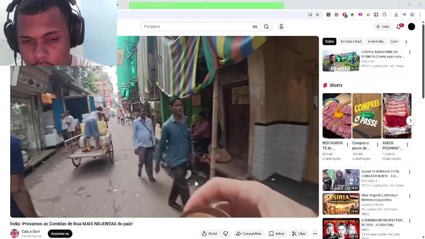This screenshot has height=239, width=425.
Task: Open the Cata e Davi channel link
Action: (31, 231)
